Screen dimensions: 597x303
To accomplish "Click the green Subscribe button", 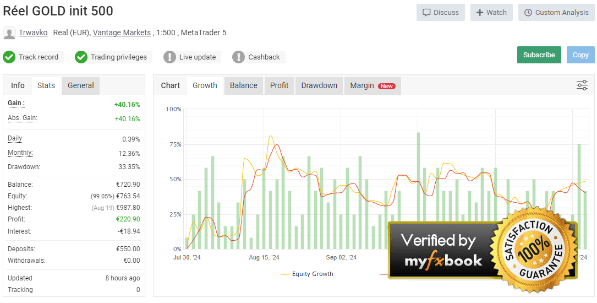I will click(x=539, y=55).
